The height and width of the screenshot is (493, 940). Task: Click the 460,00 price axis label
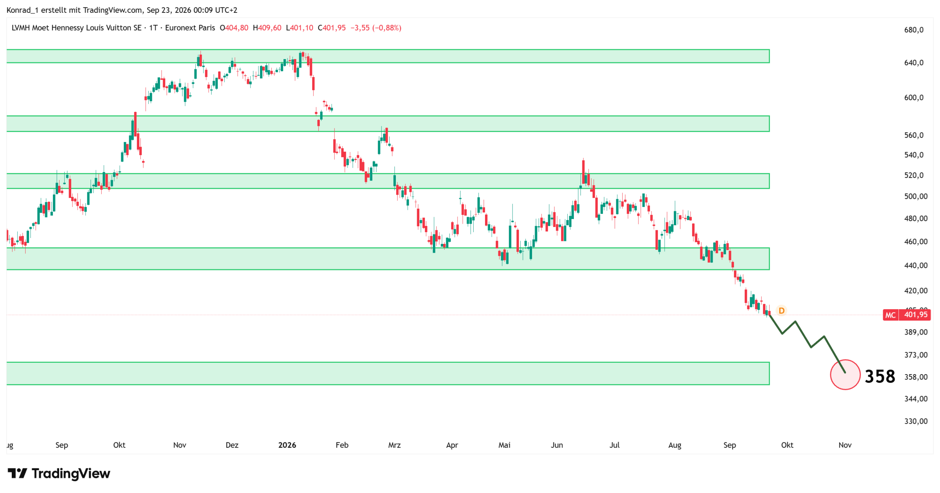(916, 242)
